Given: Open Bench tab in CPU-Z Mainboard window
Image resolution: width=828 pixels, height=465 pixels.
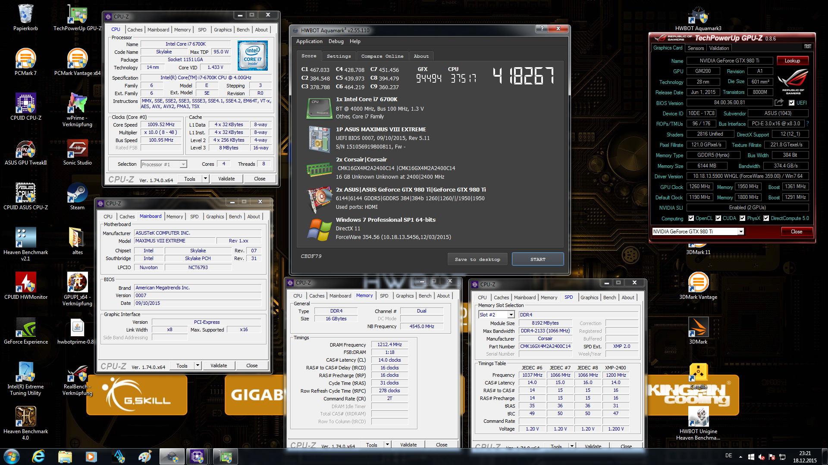Looking at the screenshot, I should [235, 217].
